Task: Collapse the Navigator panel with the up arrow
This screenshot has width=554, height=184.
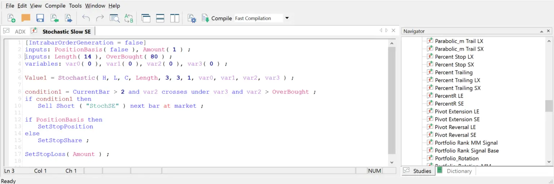Action: pyautogui.click(x=541, y=31)
